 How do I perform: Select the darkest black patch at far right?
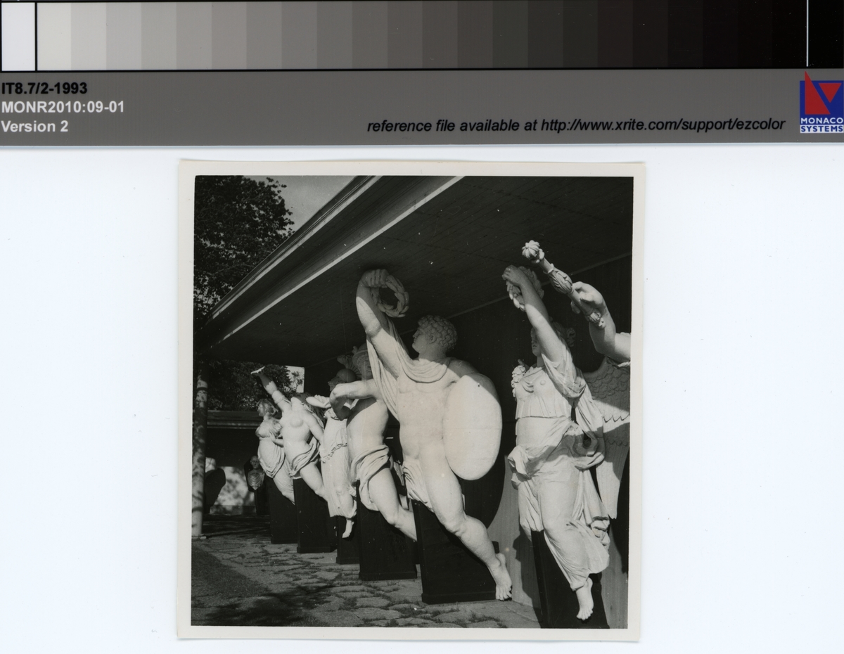coord(825,34)
